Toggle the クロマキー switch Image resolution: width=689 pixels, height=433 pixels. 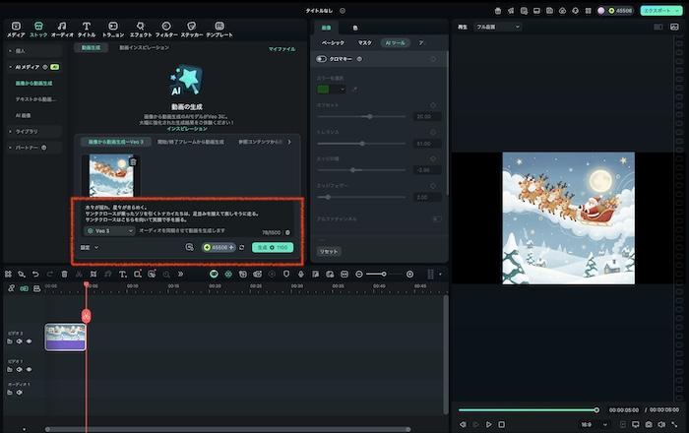(x=322, y=59)
